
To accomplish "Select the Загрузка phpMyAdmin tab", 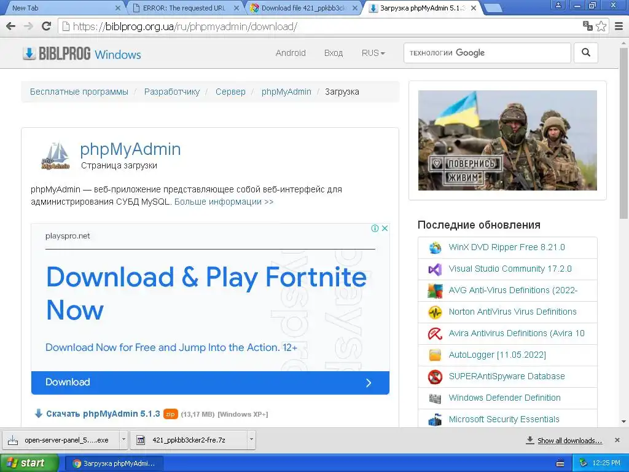I will pos(421,8).
